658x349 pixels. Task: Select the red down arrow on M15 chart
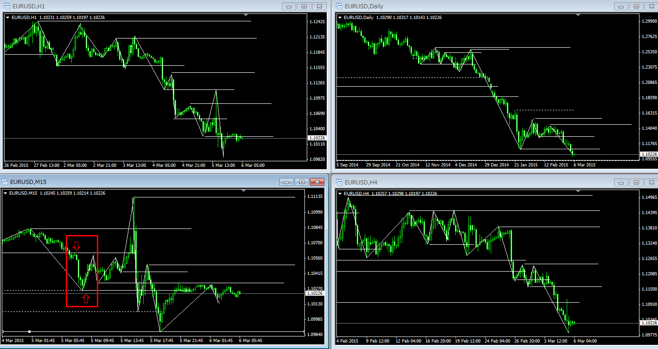click(x=77, y=246)
